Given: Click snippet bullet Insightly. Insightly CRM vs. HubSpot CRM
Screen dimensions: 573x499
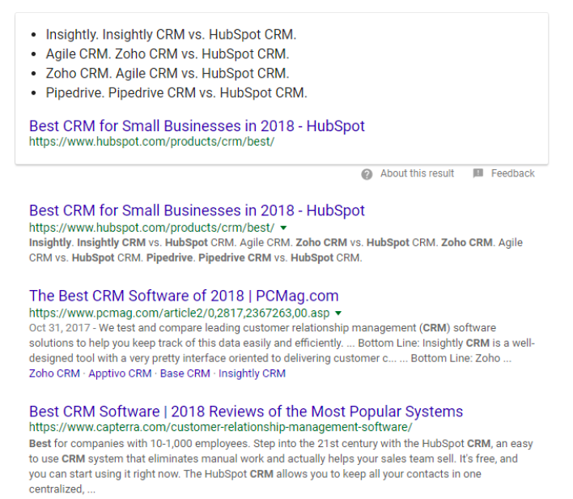Looking at the screenshot, I should (171, 35).
